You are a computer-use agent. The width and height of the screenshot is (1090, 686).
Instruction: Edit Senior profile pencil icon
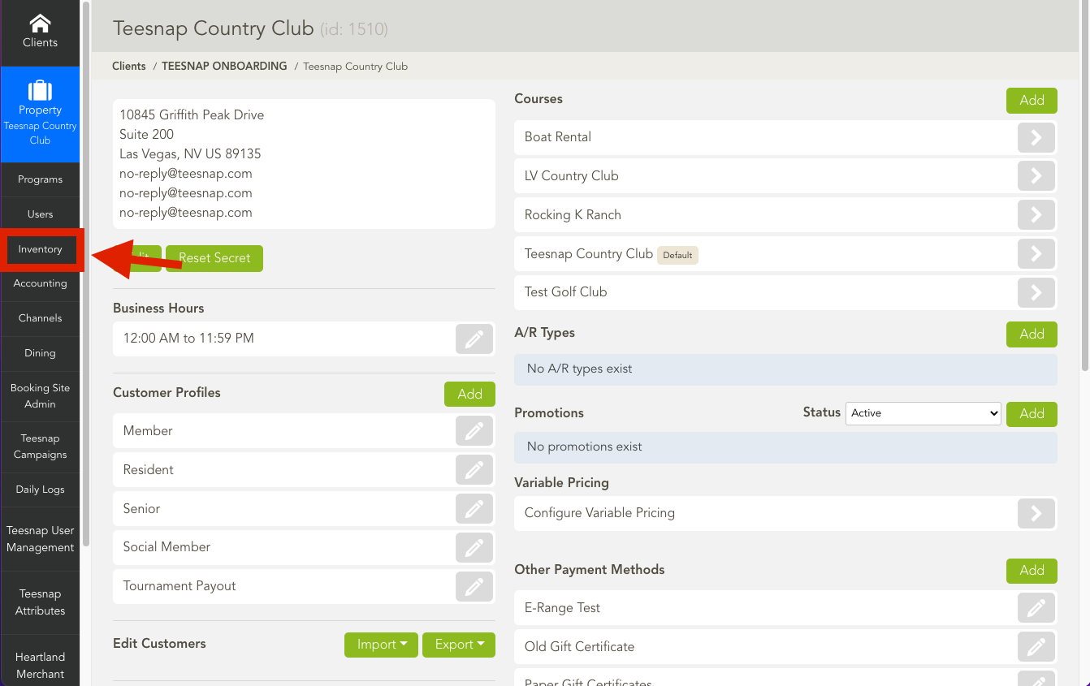[x=474, y=509]
